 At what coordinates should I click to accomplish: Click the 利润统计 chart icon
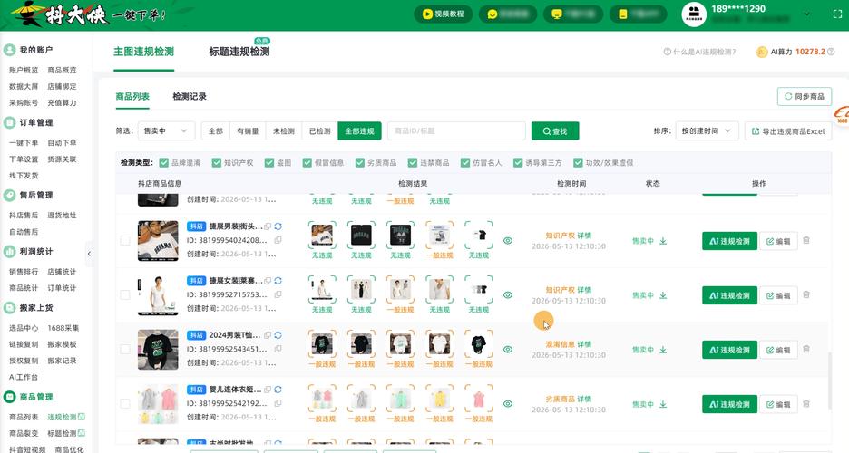pyautogui.click(x=9, y=251)
